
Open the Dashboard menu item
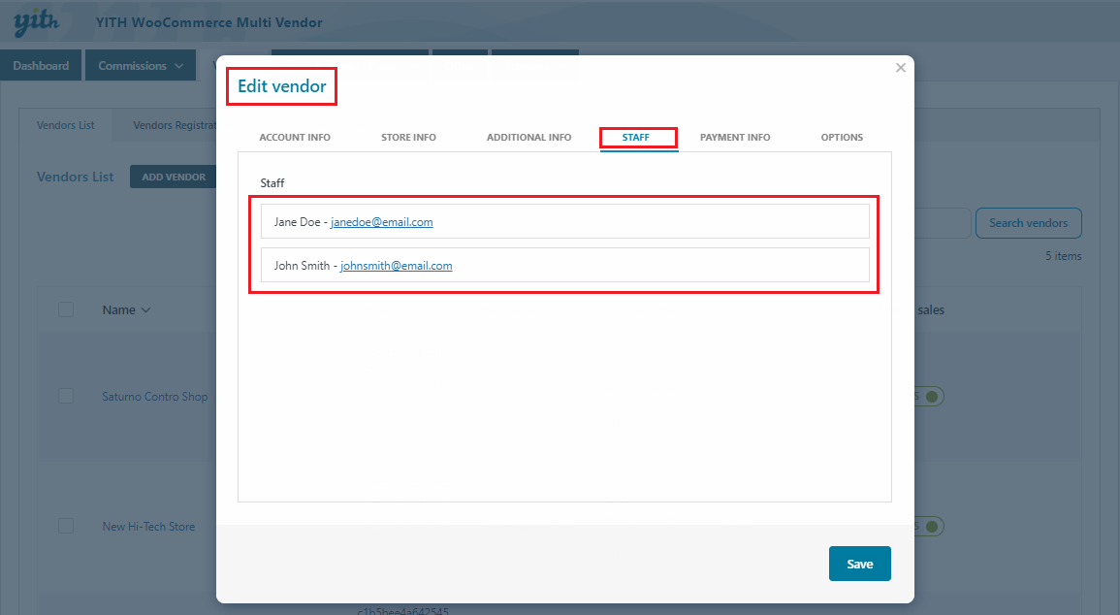[42, 66]
